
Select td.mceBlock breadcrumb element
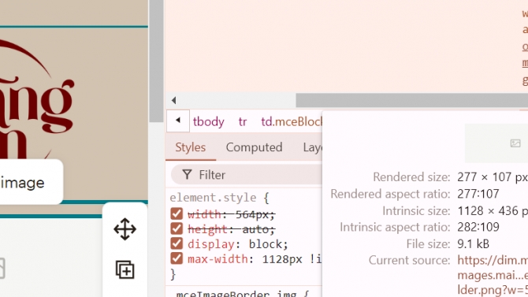292,121
